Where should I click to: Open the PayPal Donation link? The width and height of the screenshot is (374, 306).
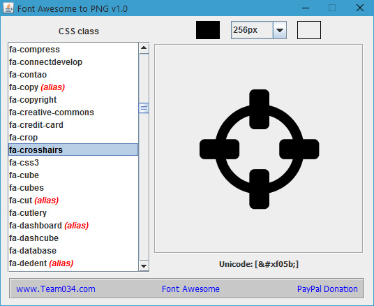point(327,289)
